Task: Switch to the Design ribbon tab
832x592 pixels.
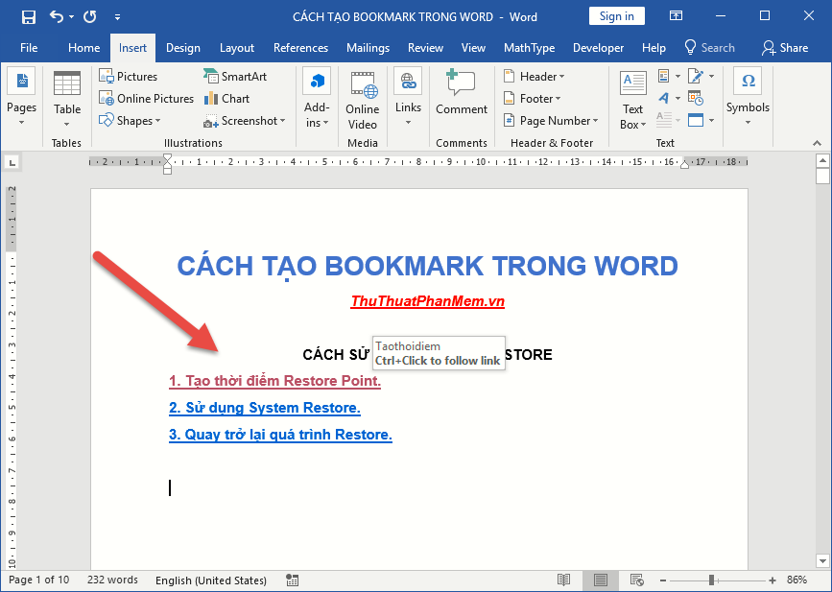Action: tap(182, 47)
